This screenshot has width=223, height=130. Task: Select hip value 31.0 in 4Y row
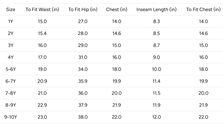(83, 57)
